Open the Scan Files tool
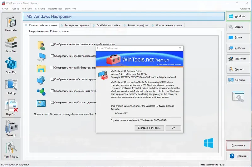Image resolution: width=252 pixels, height=167 pixels. tap(11, 44)
